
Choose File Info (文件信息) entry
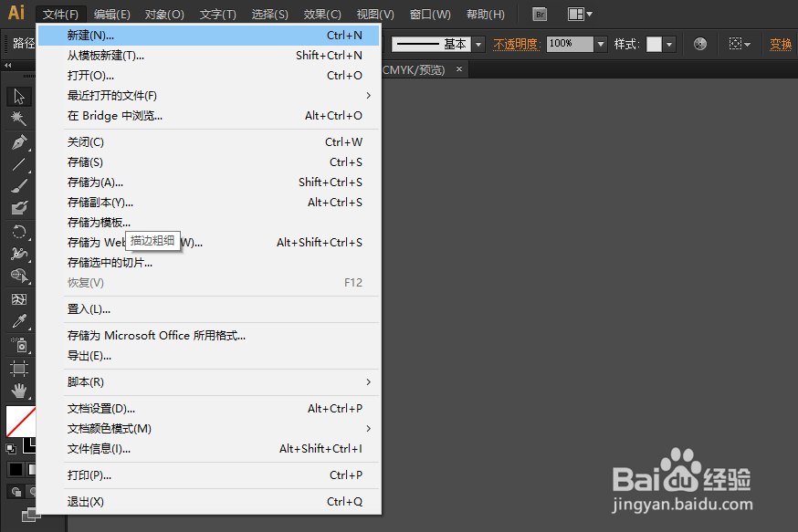pos(209,449)
